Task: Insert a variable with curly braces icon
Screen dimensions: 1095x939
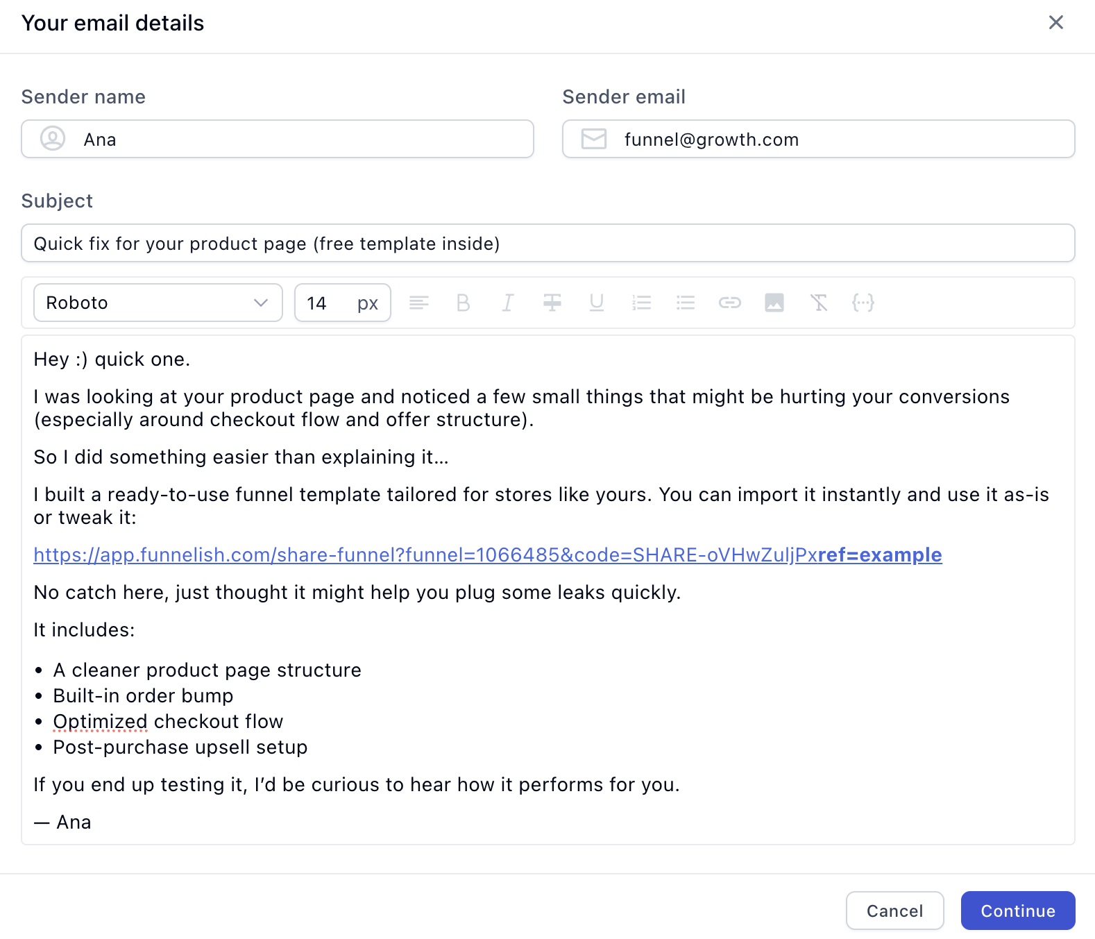Action: tap(863, 303)
